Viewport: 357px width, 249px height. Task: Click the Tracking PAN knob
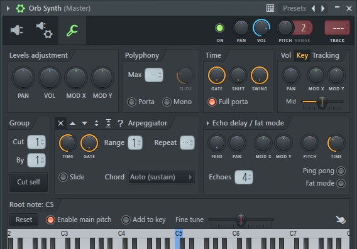[291, 75]
